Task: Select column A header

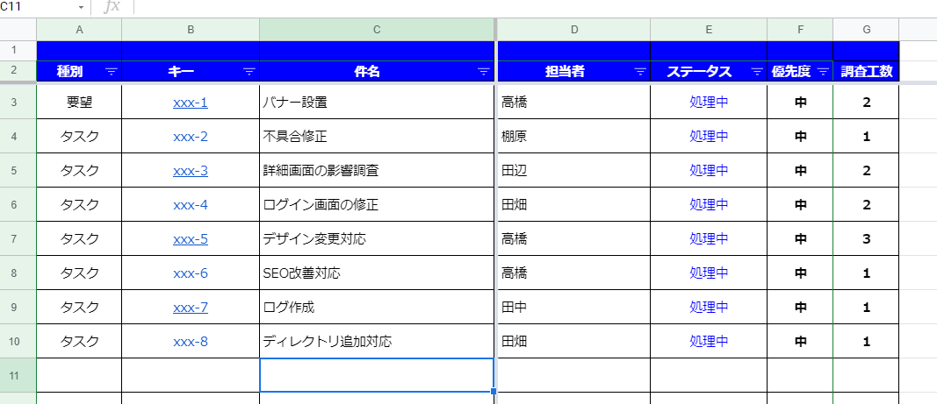Action: (x=79, y=30)
